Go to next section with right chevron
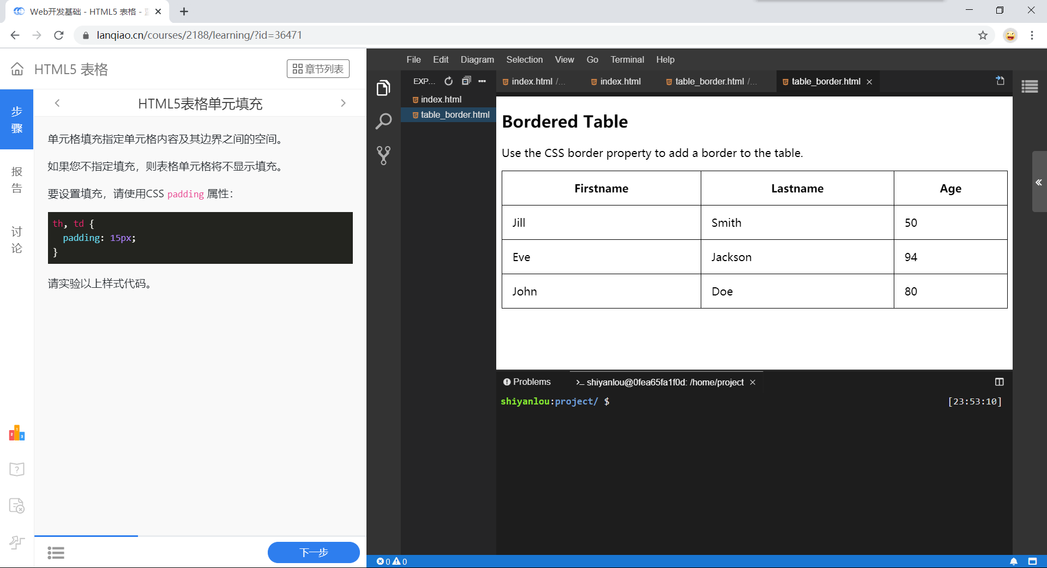 click(343, 103)
